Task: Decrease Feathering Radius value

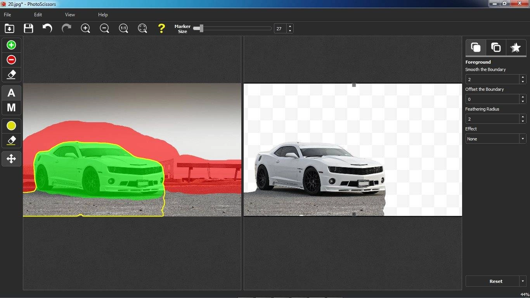Action: [523, 121]
